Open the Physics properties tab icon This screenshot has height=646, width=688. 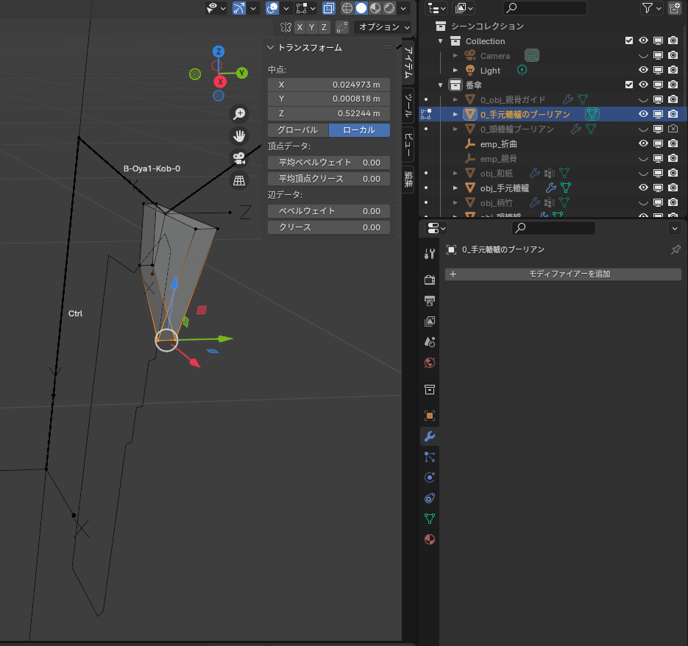tap(430, 478)
